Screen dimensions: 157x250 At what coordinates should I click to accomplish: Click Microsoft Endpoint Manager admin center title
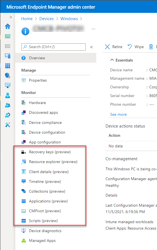pyautogui.click(x=51, y=7)
